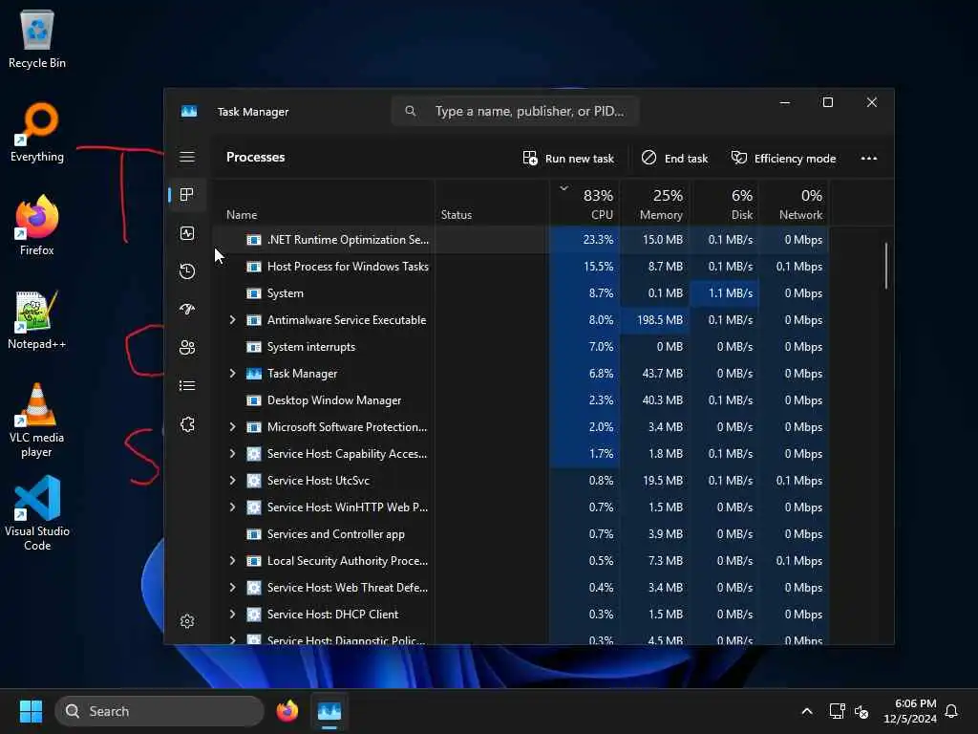Click End task button

pos(675,158)
